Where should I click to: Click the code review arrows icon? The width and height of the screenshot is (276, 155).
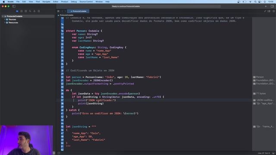[265, 11]
